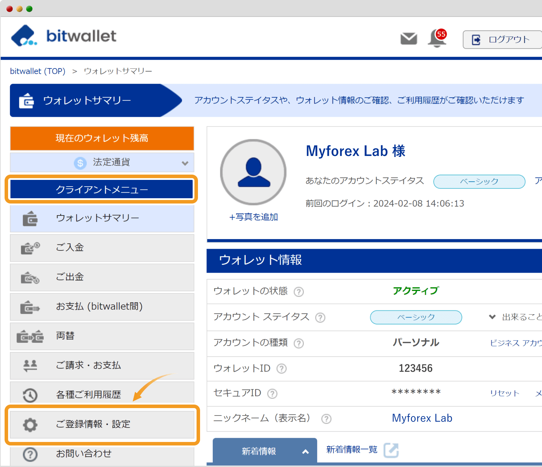This screenshot has width=542, height=467.
Task: Go to bitwallet (TOP) breadcrumb link
Action: click(38, 71)
